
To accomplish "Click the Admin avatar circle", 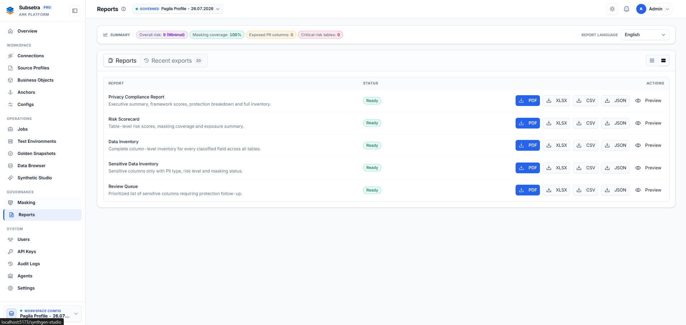I will 641,9.
